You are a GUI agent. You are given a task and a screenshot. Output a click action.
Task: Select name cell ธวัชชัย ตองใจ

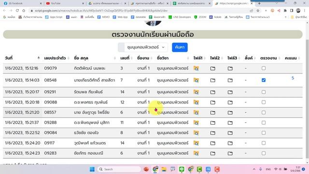(86, 133)
